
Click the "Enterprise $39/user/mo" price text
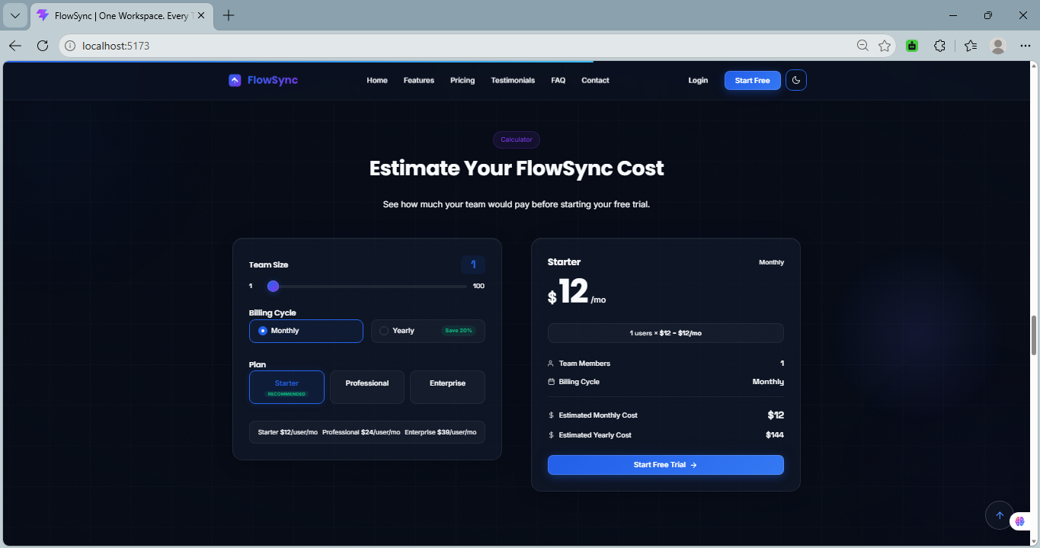click(x=440, y=432)
